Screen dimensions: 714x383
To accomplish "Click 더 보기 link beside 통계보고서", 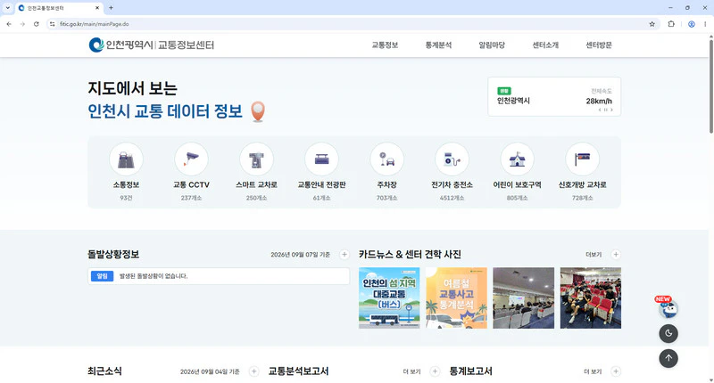I will coord(593,371).
